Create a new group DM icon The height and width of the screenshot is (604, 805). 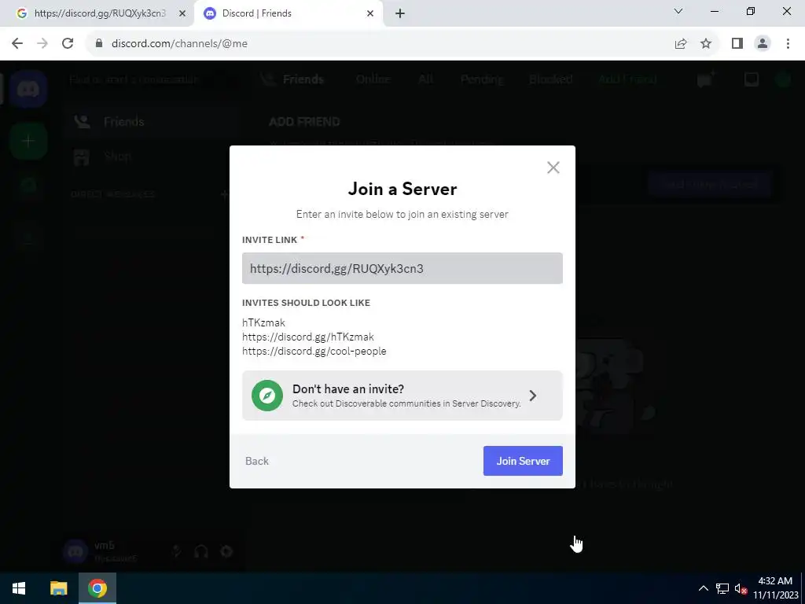705,79
